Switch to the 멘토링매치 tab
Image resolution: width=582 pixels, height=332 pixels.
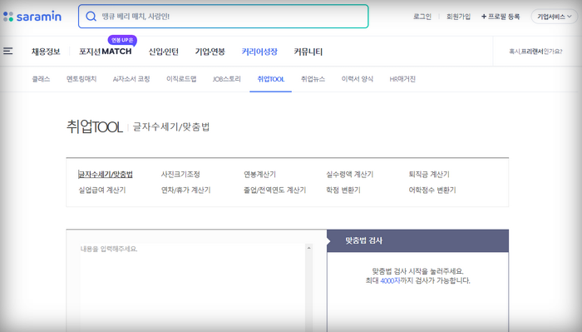click(x=81, y=79)
